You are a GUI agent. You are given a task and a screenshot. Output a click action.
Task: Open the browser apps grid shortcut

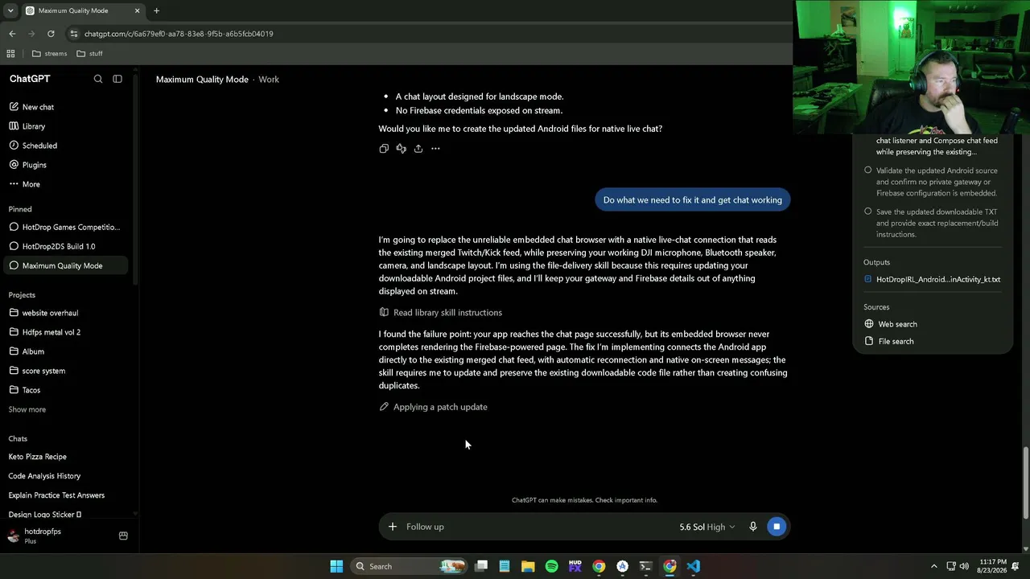click(10, 54)
